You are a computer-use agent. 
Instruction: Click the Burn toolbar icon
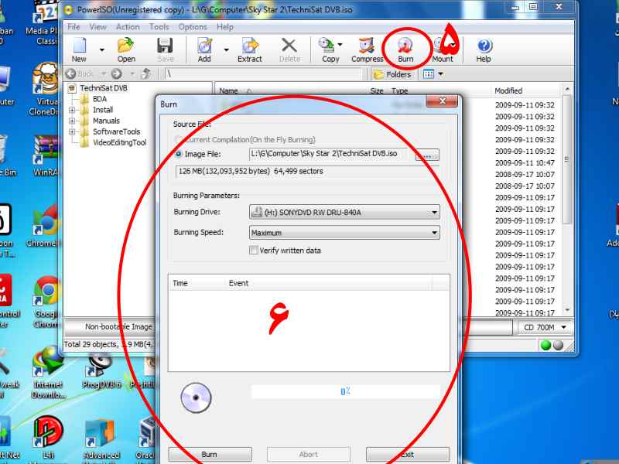pyautogui.click(x=405, y=49)
